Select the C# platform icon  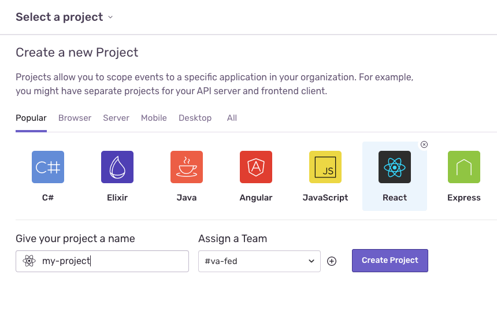click(x=48, y=167)
